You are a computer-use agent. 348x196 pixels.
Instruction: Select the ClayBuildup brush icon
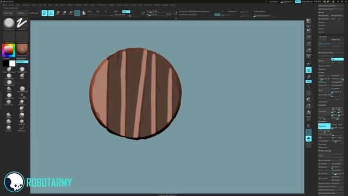9,76
